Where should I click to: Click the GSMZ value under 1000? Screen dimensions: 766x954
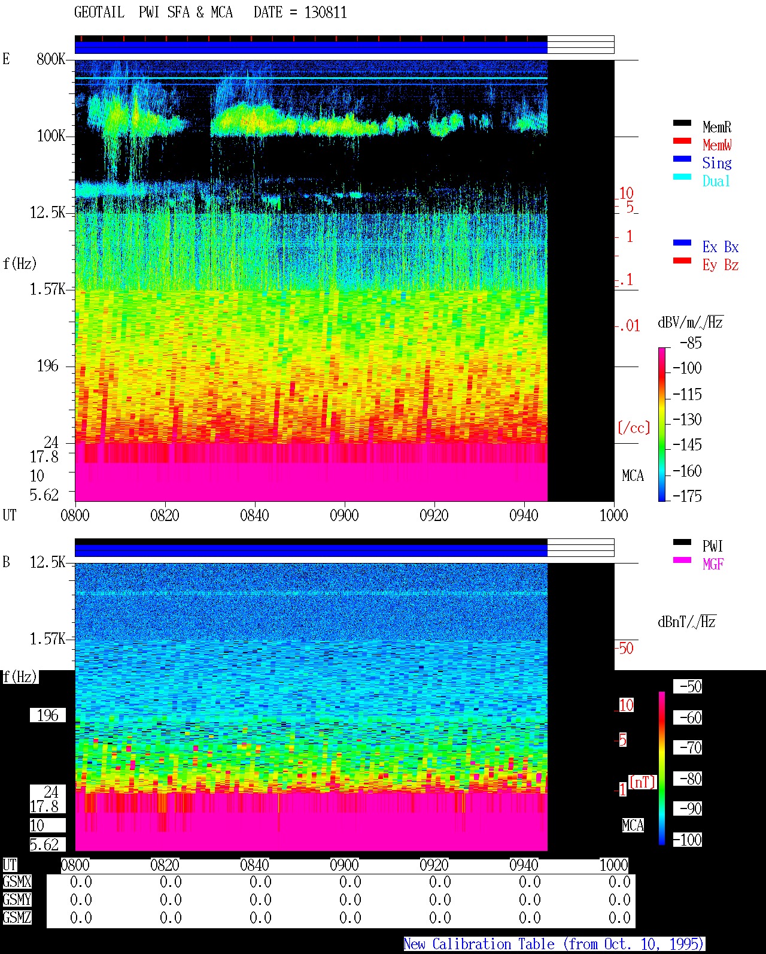[619, 917]
